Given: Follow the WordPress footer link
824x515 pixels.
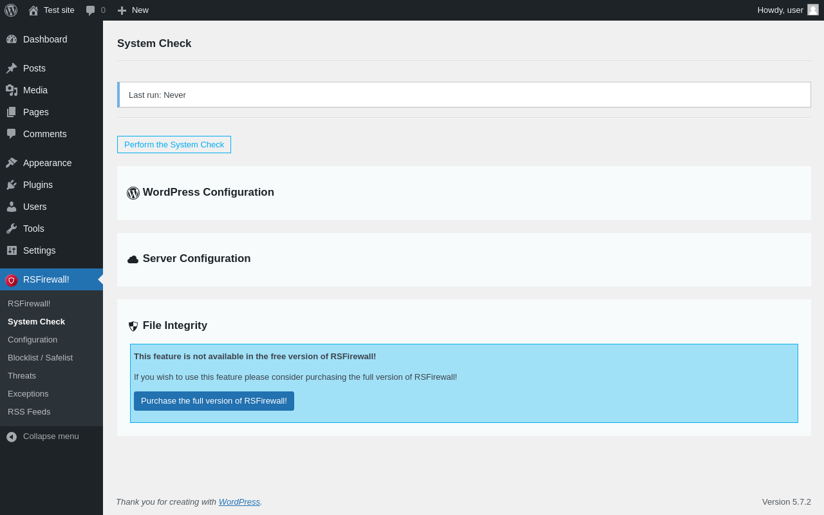Looking at the screenshot, I should [239, 501].
